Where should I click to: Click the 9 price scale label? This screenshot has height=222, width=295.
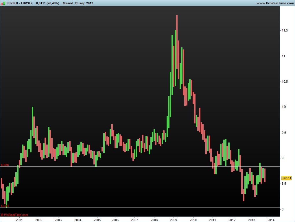coord(283,158)
